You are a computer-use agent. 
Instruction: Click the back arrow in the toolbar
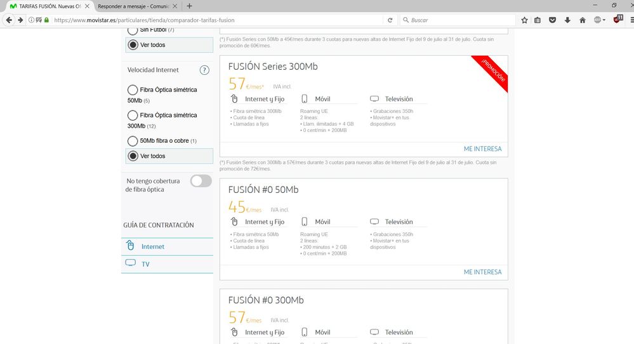coord(9,20)
